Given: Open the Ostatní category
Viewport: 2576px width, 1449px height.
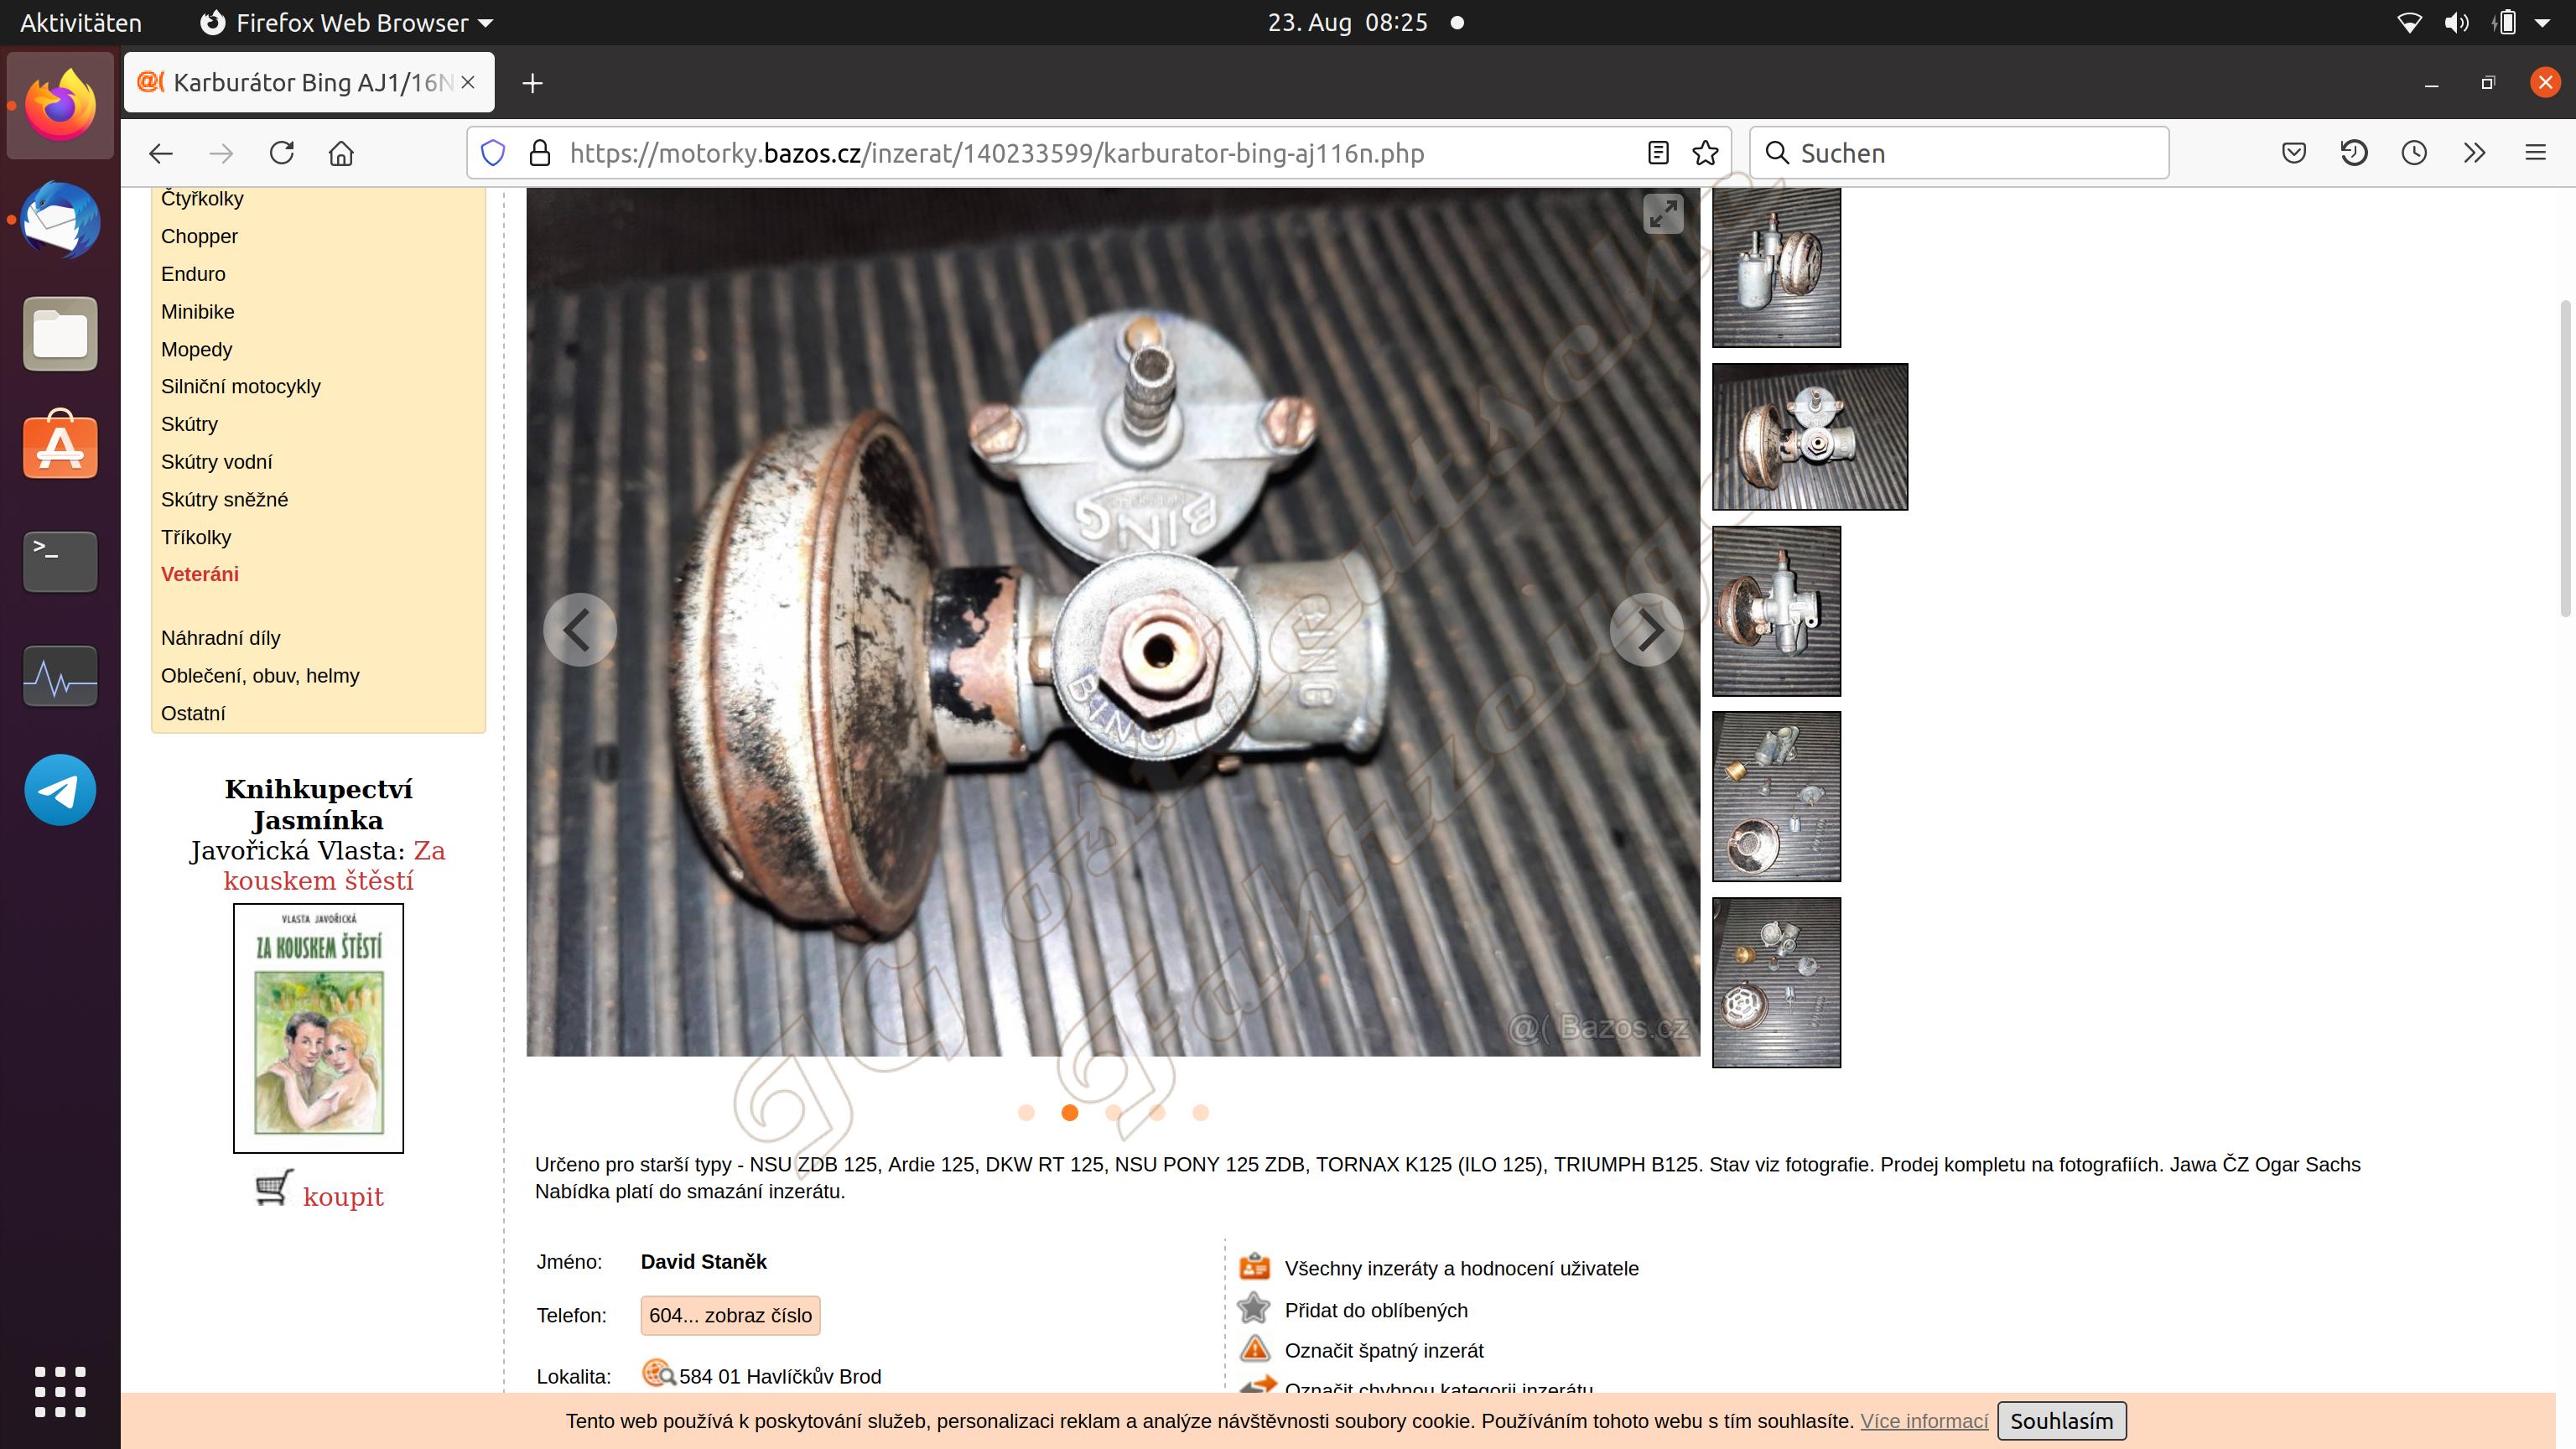Looking at the screenshot, I should 193,713.
